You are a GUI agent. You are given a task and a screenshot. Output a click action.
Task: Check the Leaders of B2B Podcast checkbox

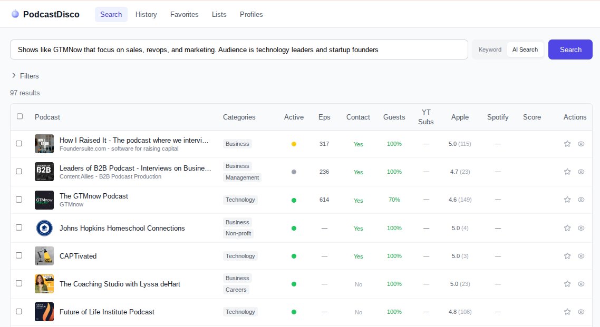[x=19, y=171]
